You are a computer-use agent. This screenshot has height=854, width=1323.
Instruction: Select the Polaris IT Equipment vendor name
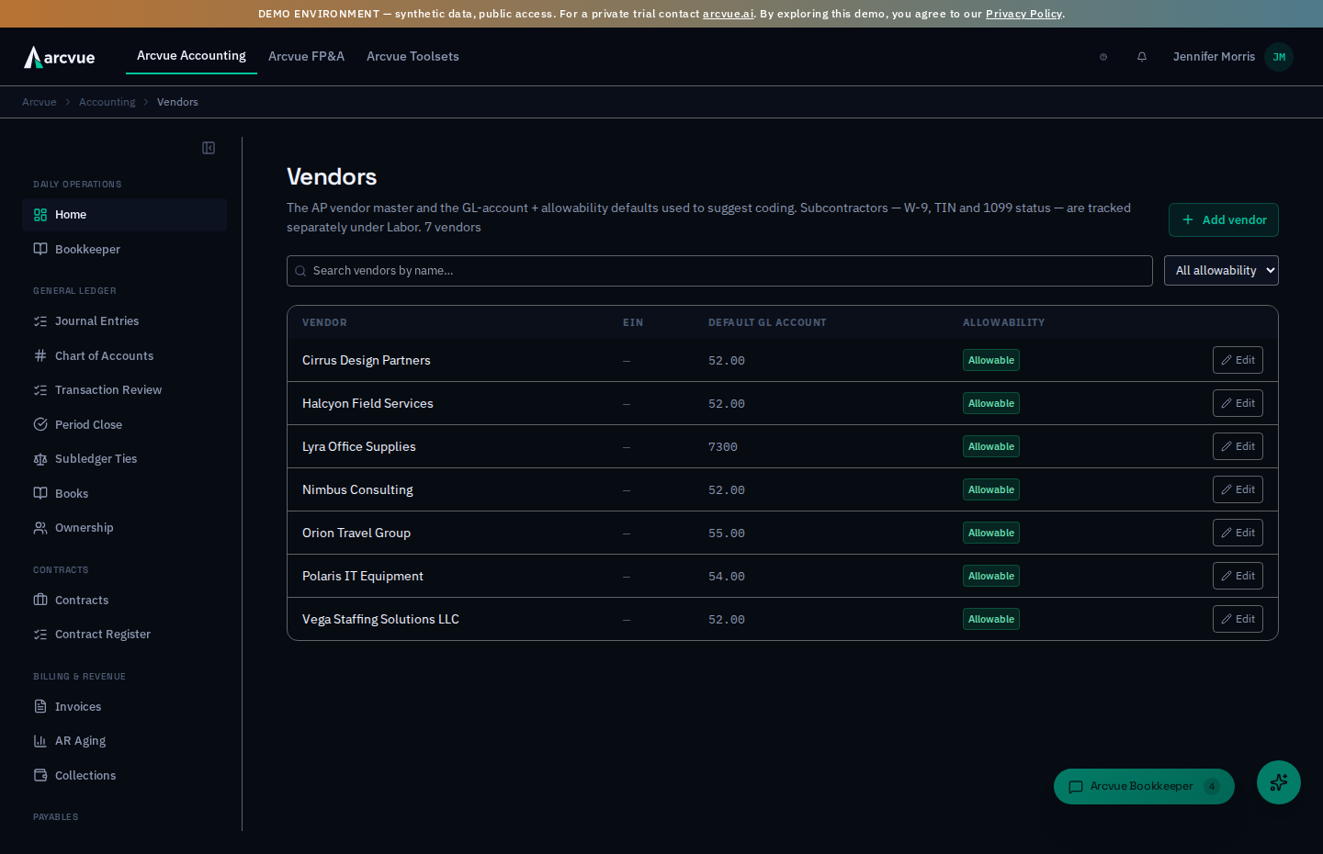363,576
